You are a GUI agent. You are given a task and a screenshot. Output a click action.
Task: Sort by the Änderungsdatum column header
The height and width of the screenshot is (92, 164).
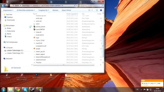click(x=72, y=14)
